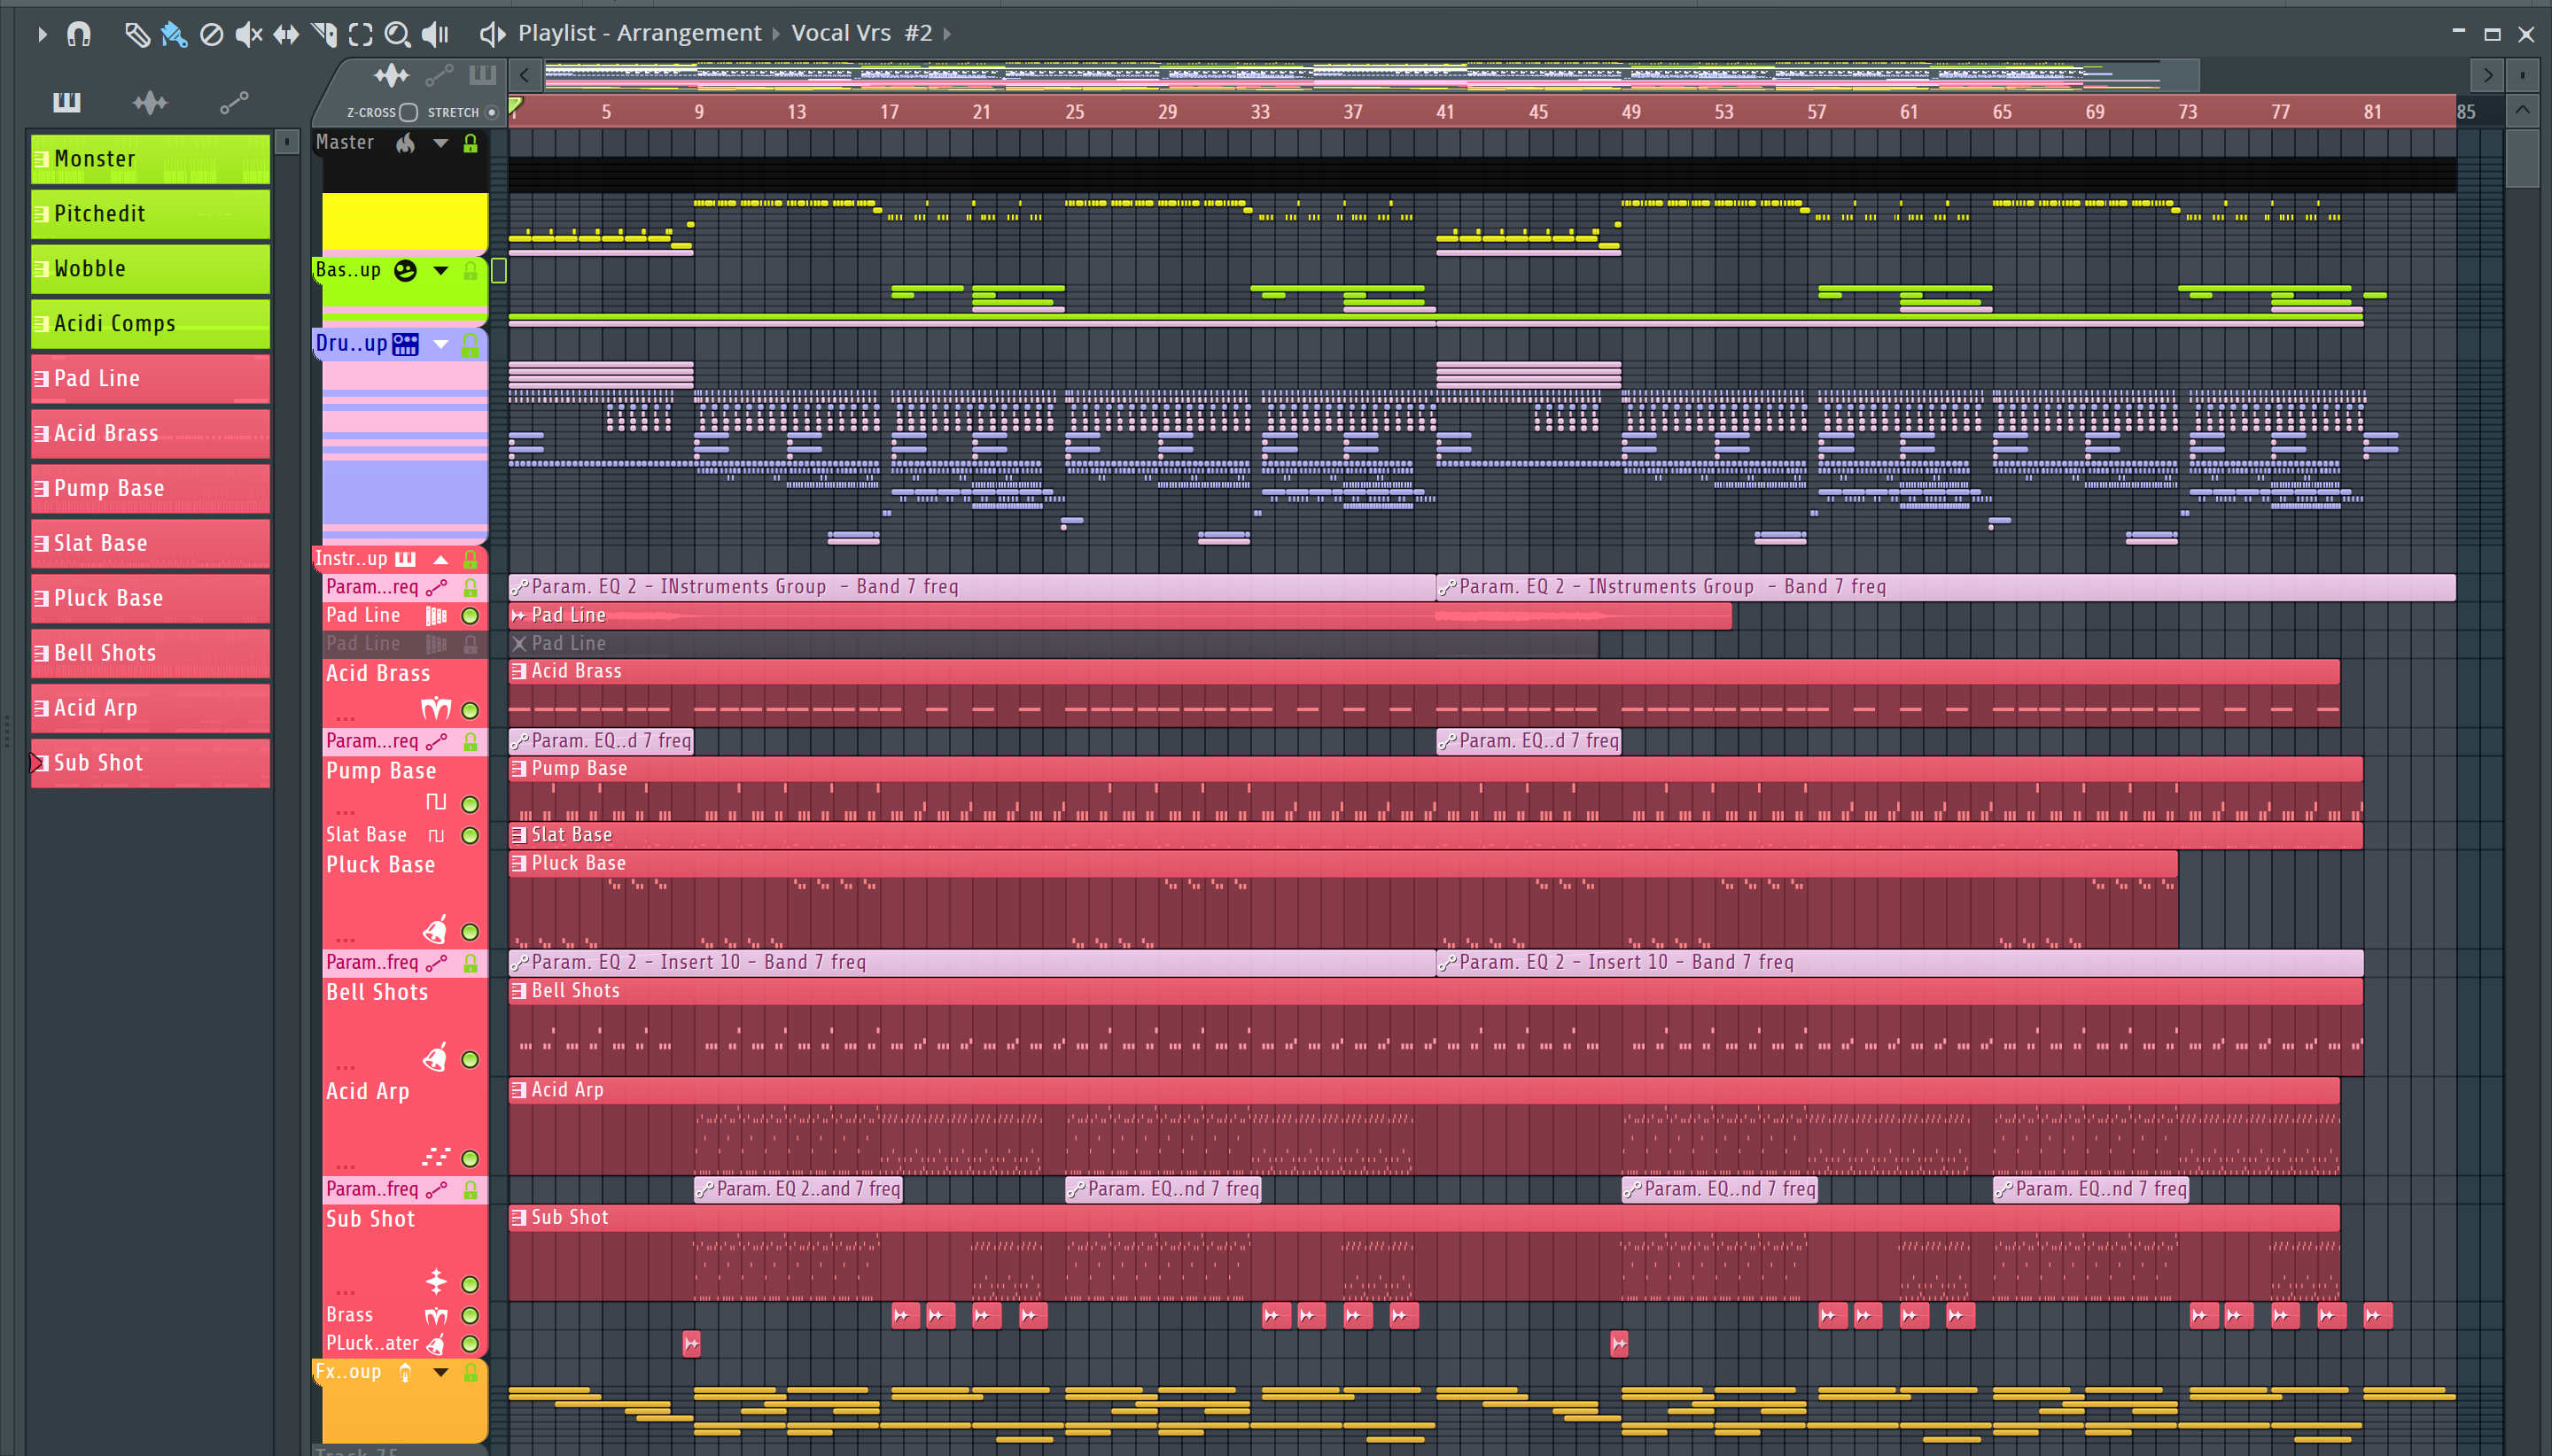Select Wobble pattern in picker
Viewport: 2552px width, 1456px height.
coord(150,268)
